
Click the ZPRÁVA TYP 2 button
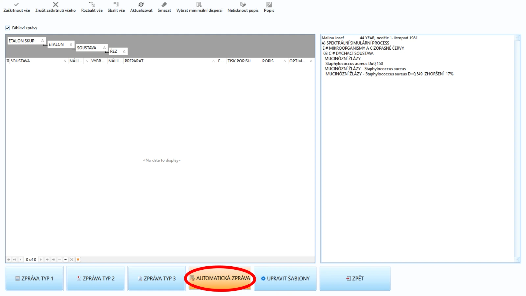pyautogui.click(x=96, y=278)
